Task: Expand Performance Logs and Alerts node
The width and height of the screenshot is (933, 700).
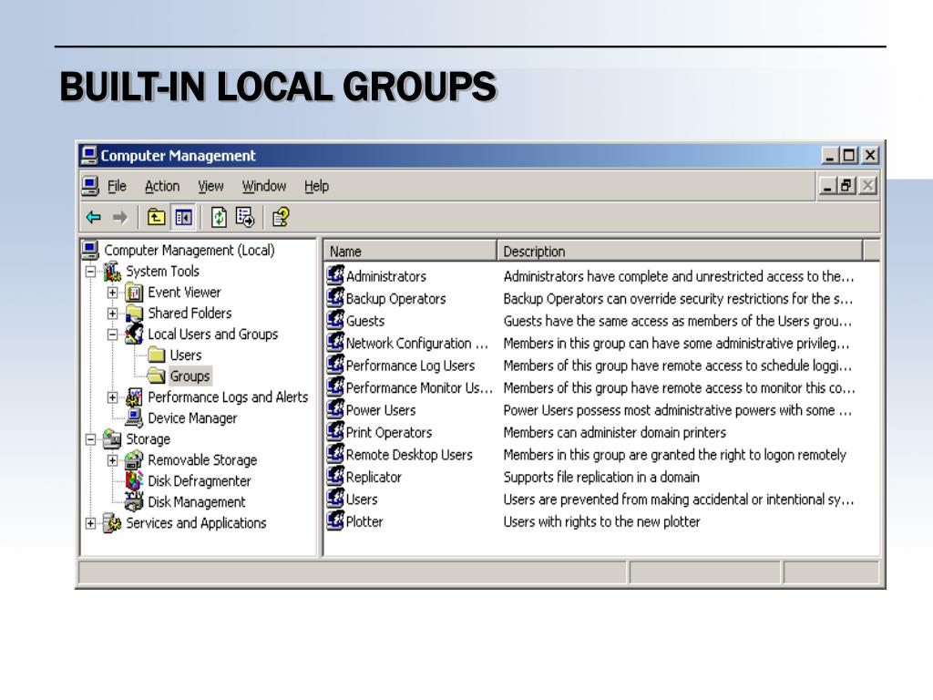Action: (112, 397)
